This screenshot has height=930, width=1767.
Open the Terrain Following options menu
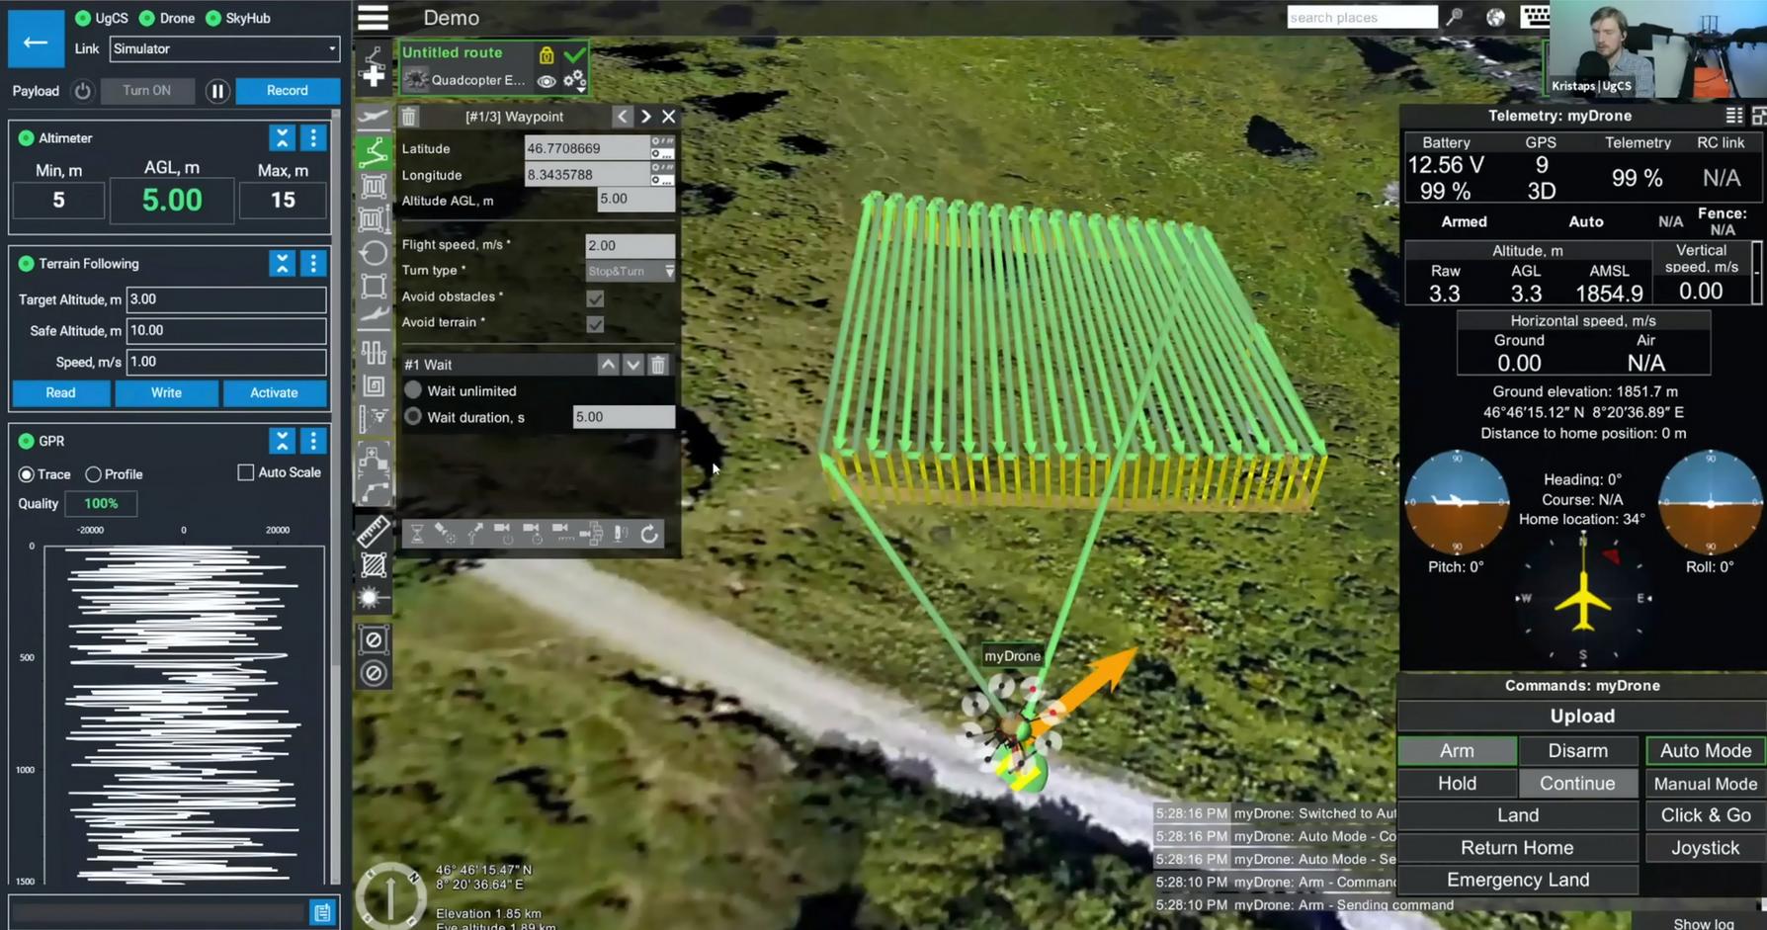[x=313, y=264]
